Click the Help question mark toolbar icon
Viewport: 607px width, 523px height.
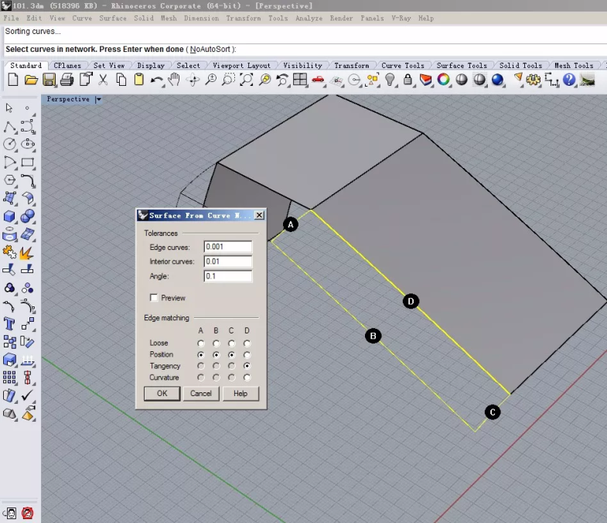(x=569, y=80)
